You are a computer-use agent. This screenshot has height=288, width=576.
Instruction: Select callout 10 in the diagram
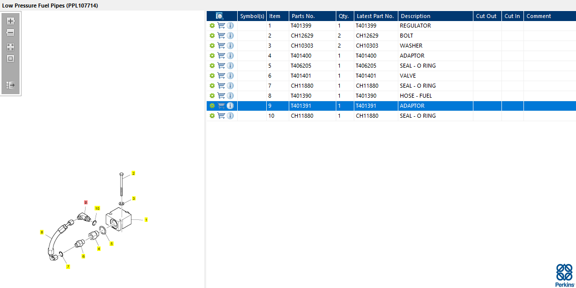point(98,208)
